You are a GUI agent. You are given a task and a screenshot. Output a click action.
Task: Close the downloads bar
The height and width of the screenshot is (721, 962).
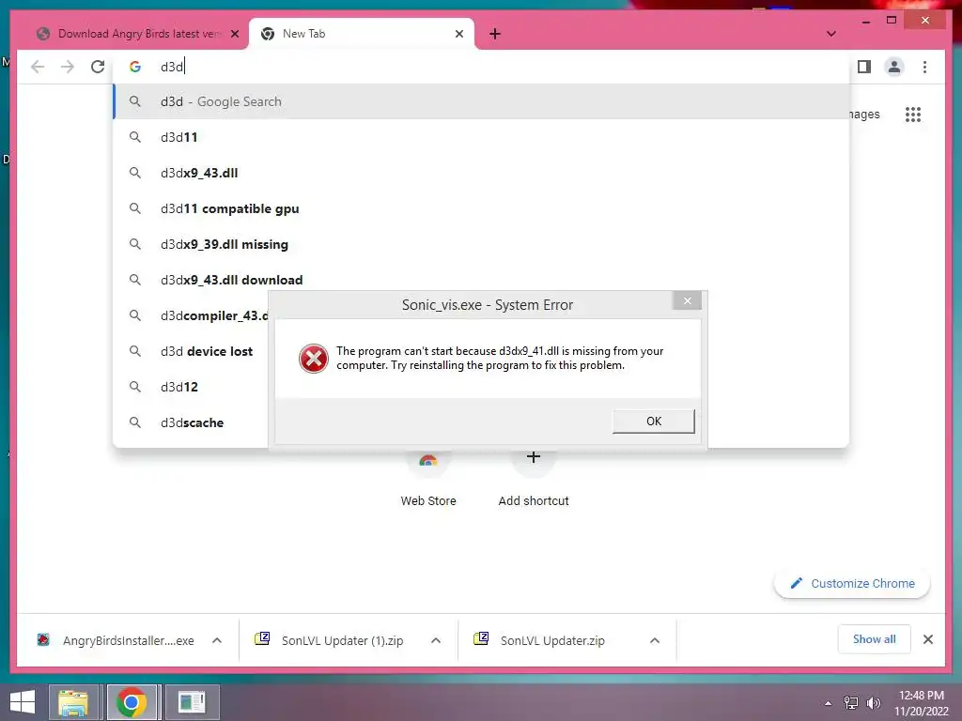coord(927,639)
